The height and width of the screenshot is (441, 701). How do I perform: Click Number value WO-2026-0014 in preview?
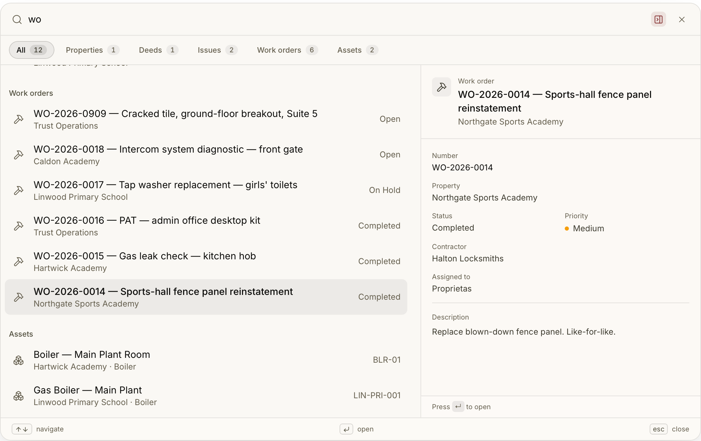[x=462, y=168]
